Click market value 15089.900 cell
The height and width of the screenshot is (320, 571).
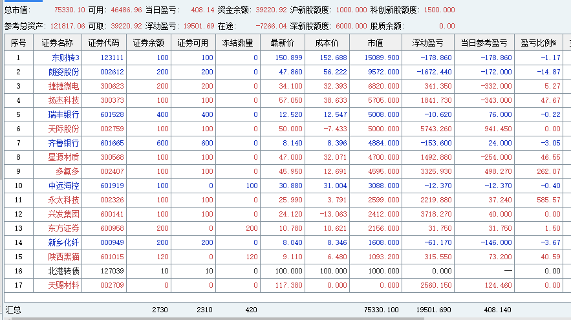[382, 58]
